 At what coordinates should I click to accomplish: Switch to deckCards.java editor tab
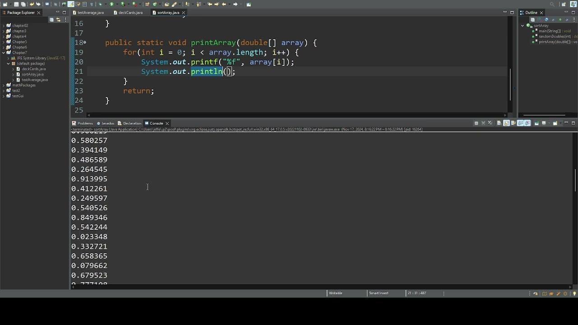click(128, 13)
